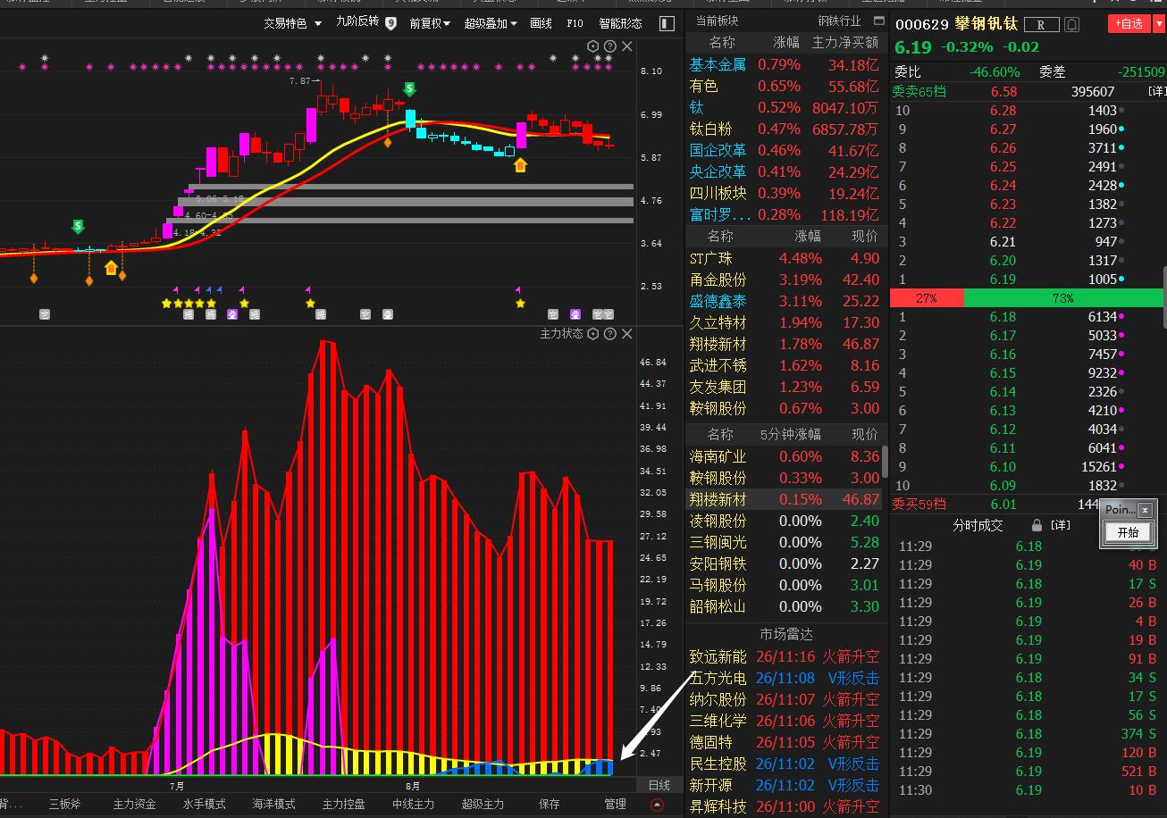
Task: Close the small Poin popup window
Action: pos(1145,510)
